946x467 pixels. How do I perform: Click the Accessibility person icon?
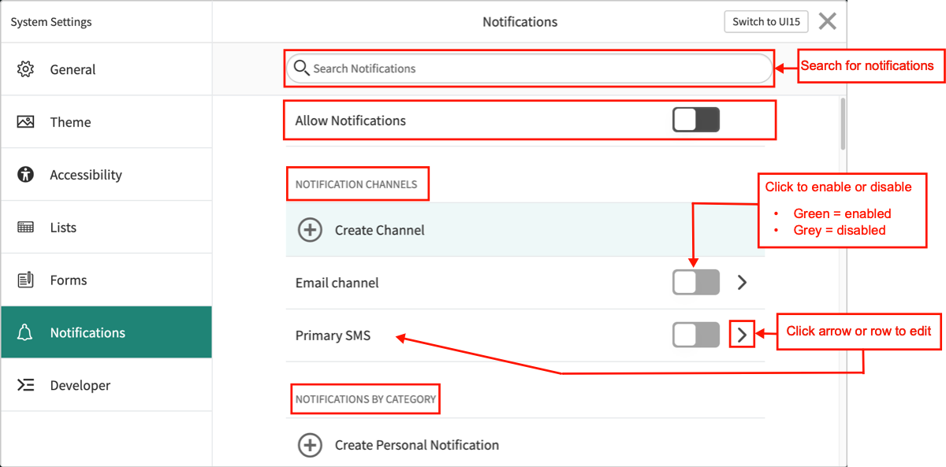(25, 175)
